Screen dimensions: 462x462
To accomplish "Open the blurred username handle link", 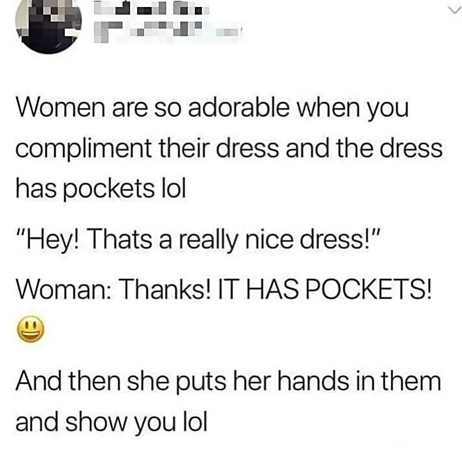I will (168, 31).
